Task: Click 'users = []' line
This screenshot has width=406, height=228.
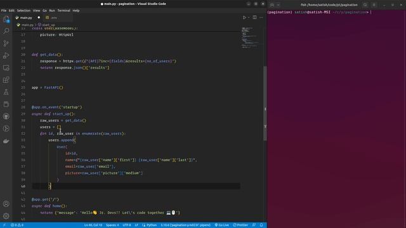Action: point(51,127)
